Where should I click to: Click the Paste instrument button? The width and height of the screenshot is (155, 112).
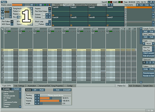pyautogui.click(x=152, y=5)
